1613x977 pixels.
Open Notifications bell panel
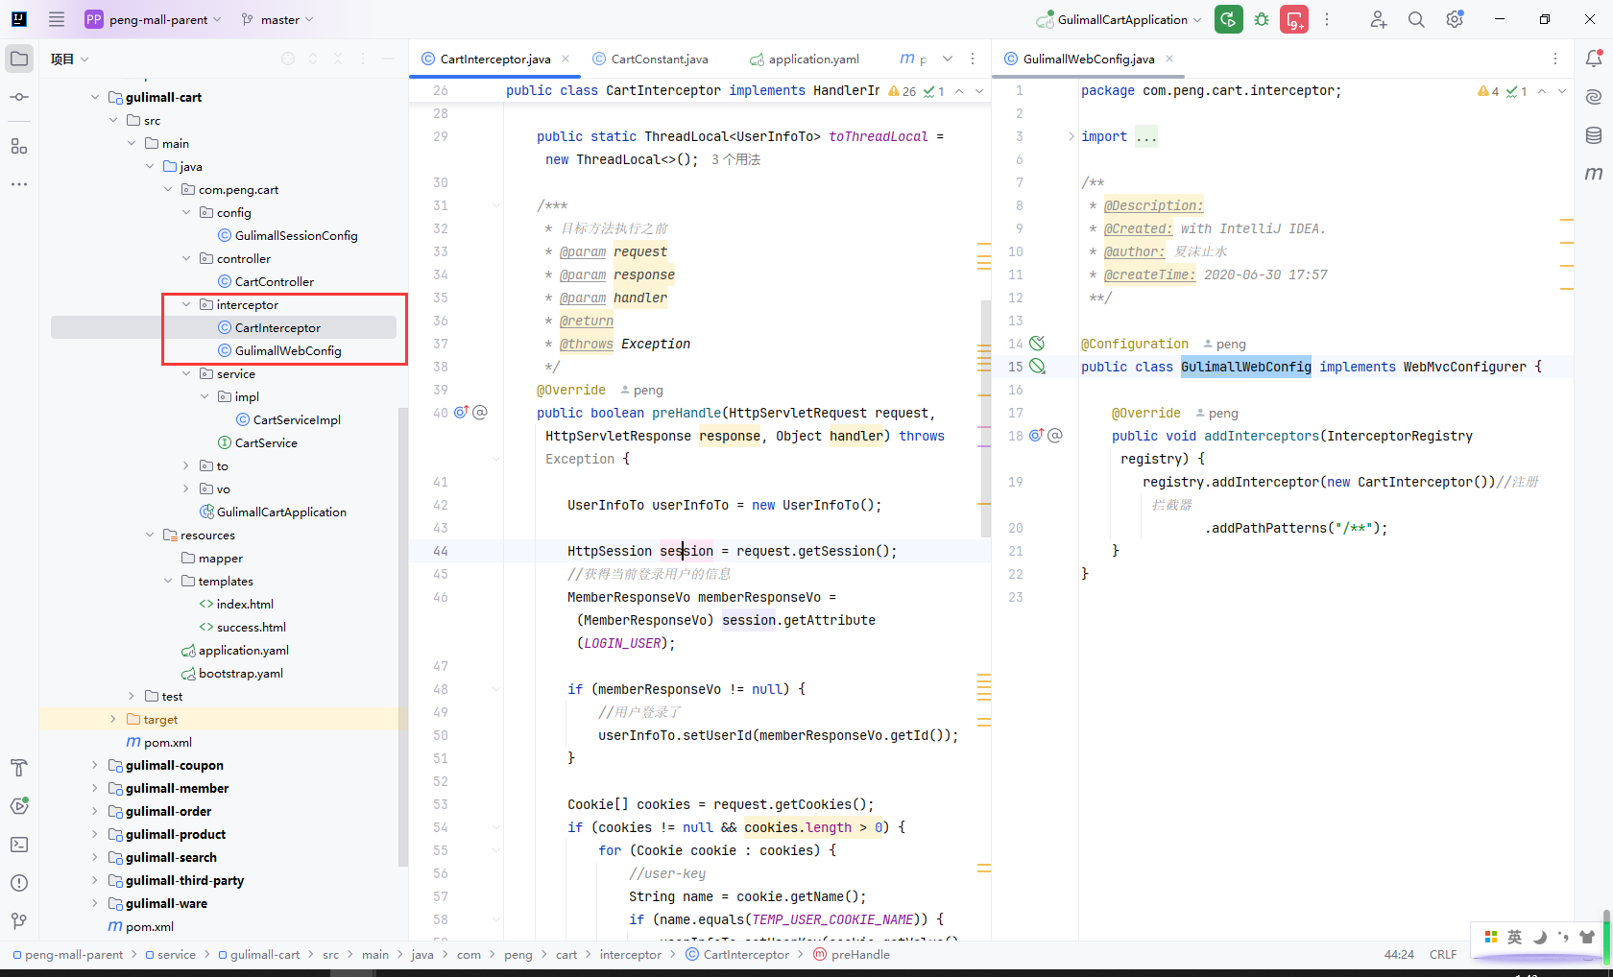pyautogui.click(x=1594, y=59)
